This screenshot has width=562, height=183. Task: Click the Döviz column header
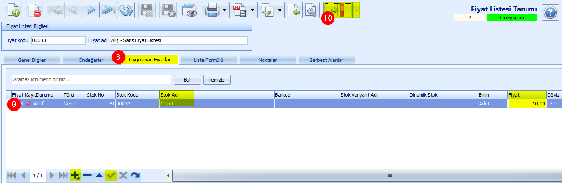(554, 95)
